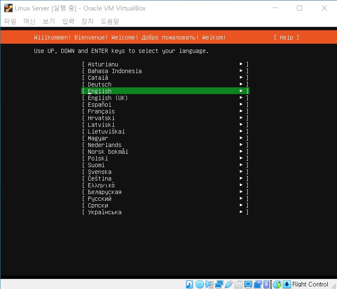The height and width of the screenshot is (289, 337).
Task: Select Čeština language option
Action: [165, 178]
